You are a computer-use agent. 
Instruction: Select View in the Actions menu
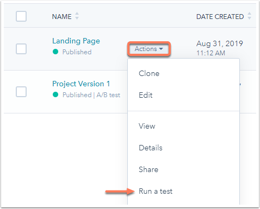coord(147,126)
